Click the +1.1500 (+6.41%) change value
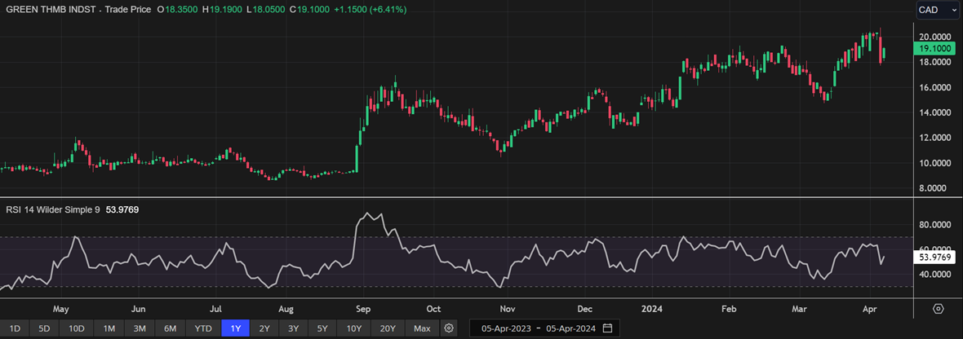963x339 pixels. 369,11
